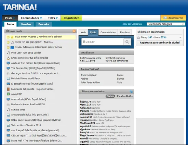
Task: Click the monitor icon beside 8213: Gacy House
Action: pos(8,120)
